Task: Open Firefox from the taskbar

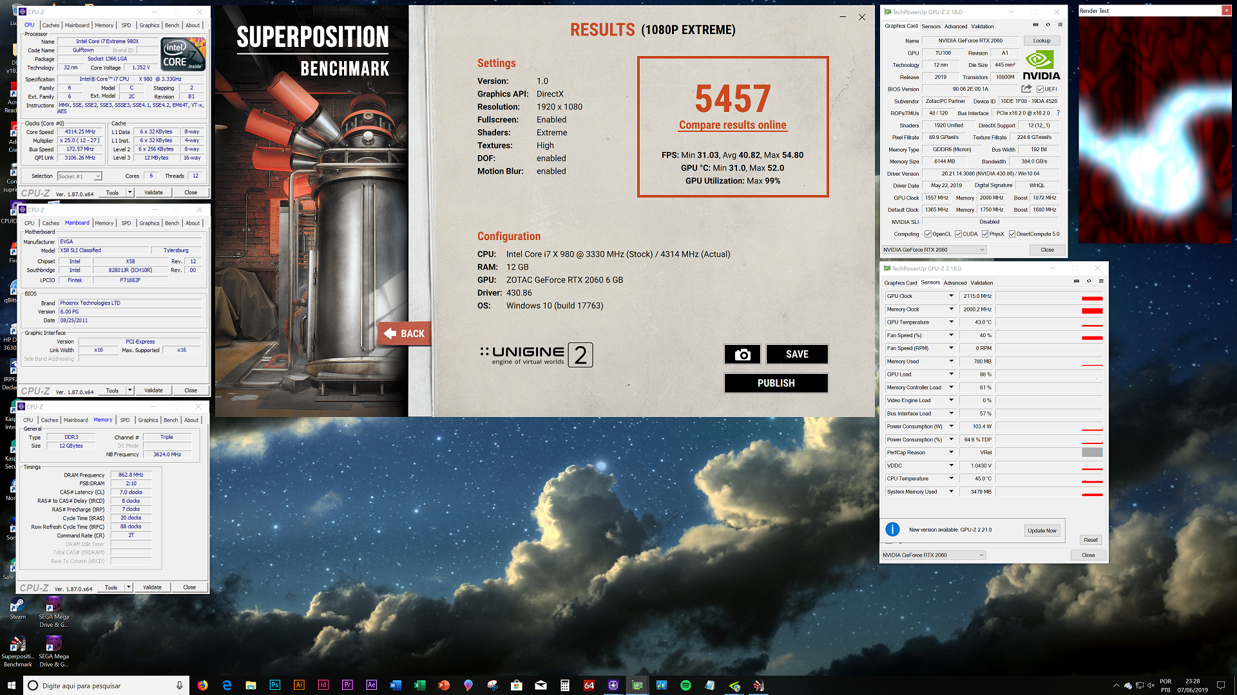Action: tap(202, 685)
